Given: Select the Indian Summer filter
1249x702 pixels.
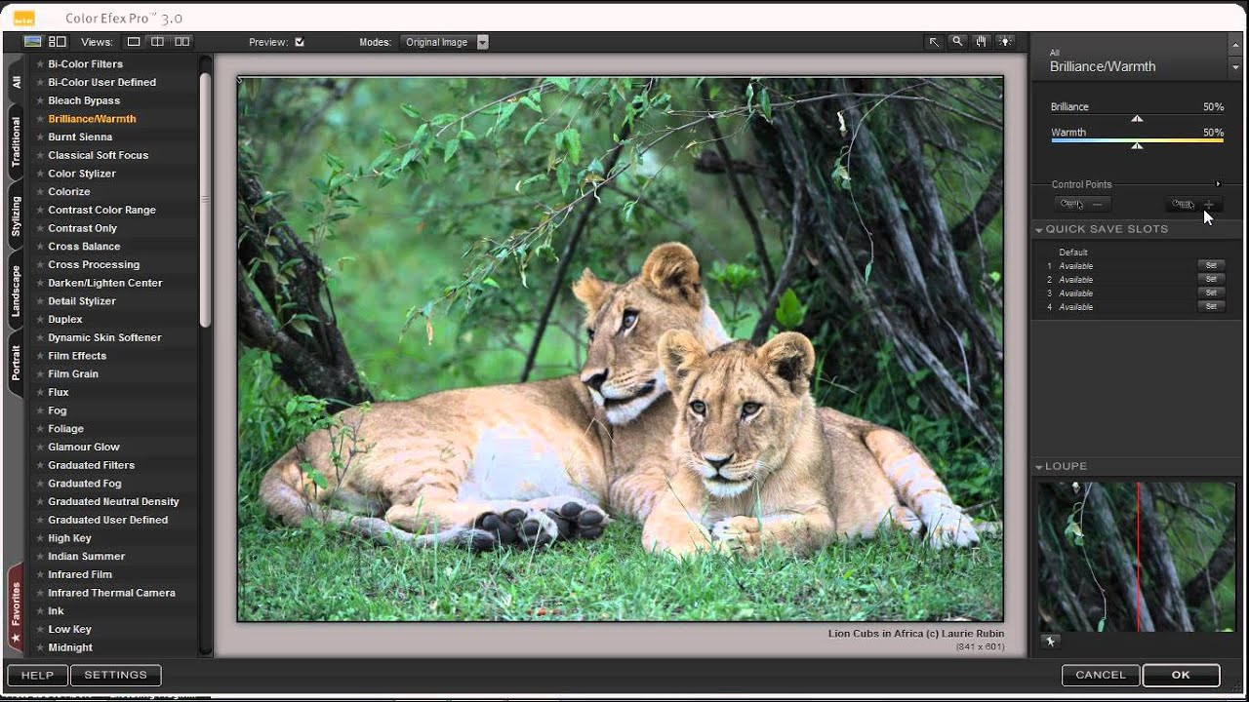Looking at the screenshot, I should pyautogui.click(x=87, y=557).
